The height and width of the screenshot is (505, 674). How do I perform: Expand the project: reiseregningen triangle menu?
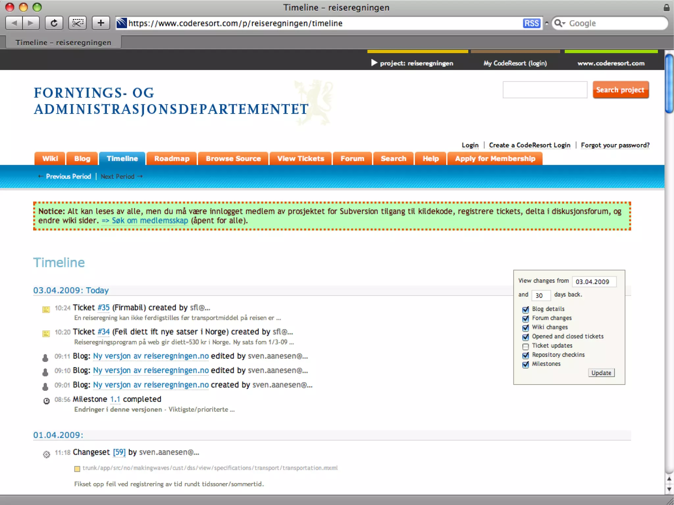click(374, 63)
